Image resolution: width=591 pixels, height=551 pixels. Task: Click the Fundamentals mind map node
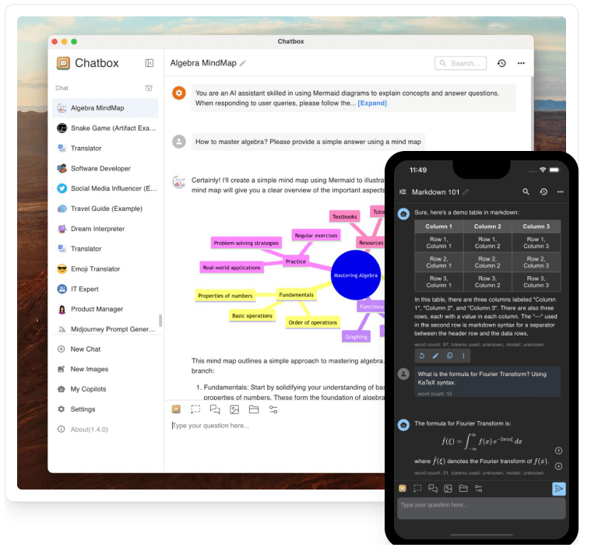tap(296, 295)
